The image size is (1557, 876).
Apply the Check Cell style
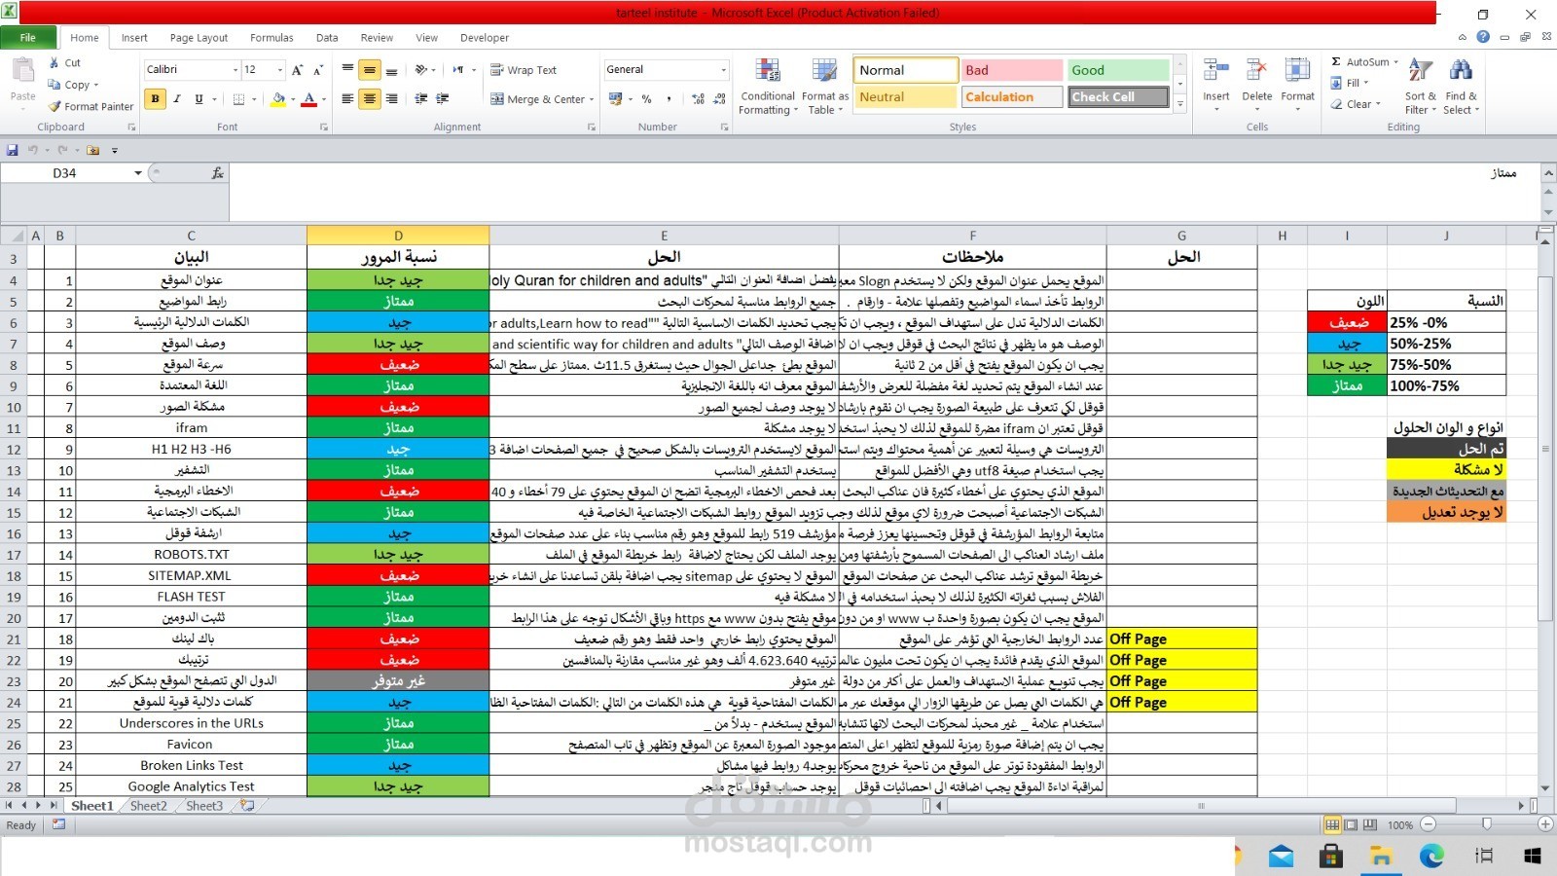(1119, 97)
